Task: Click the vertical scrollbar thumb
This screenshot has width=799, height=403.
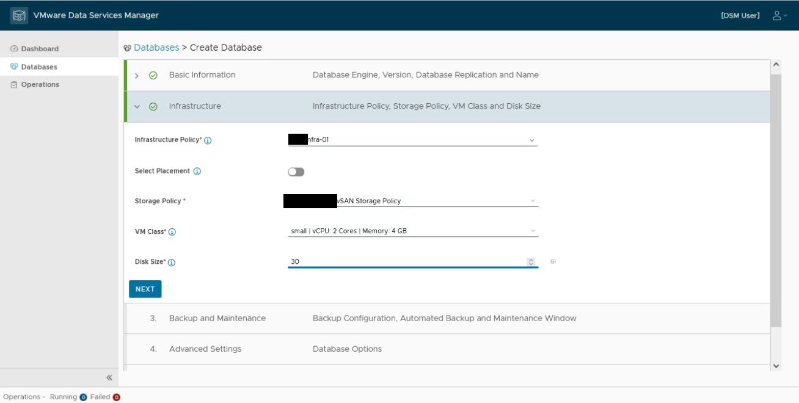Action: point(776,200)
